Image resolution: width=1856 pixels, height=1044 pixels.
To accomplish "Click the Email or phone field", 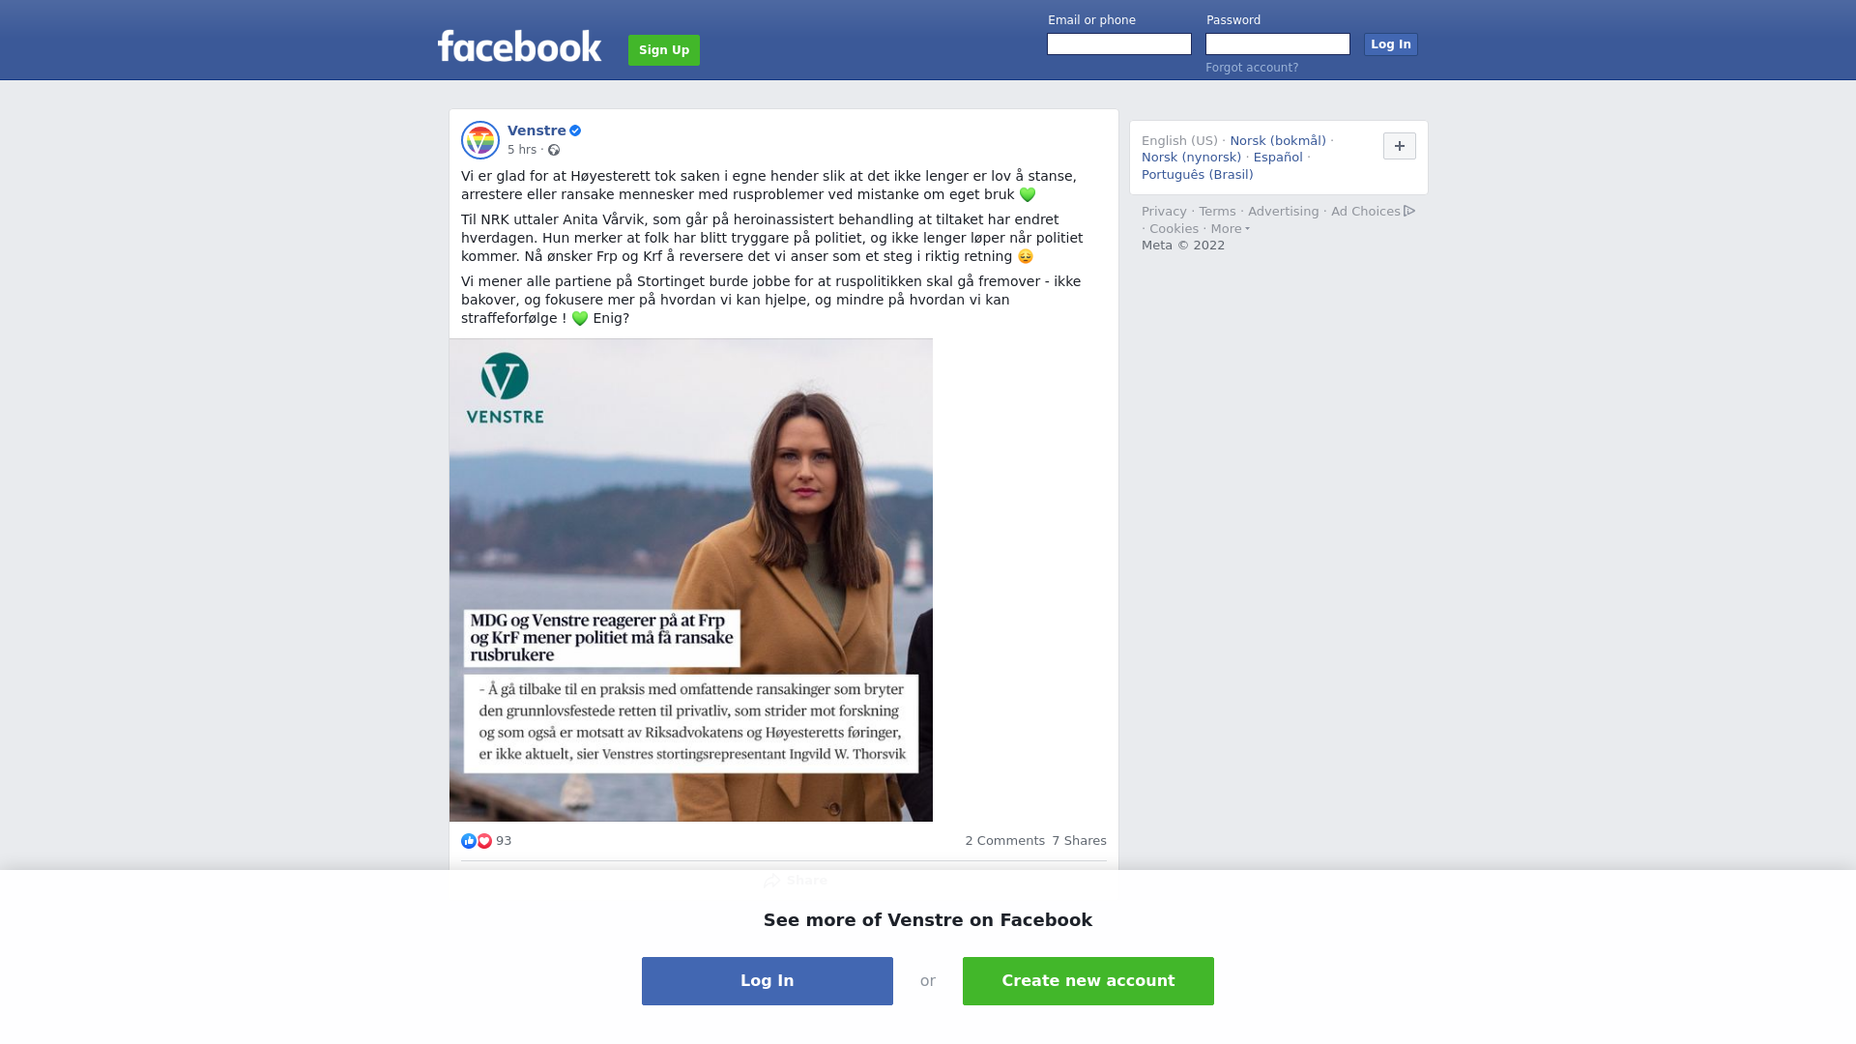I will pos(1119,44).
